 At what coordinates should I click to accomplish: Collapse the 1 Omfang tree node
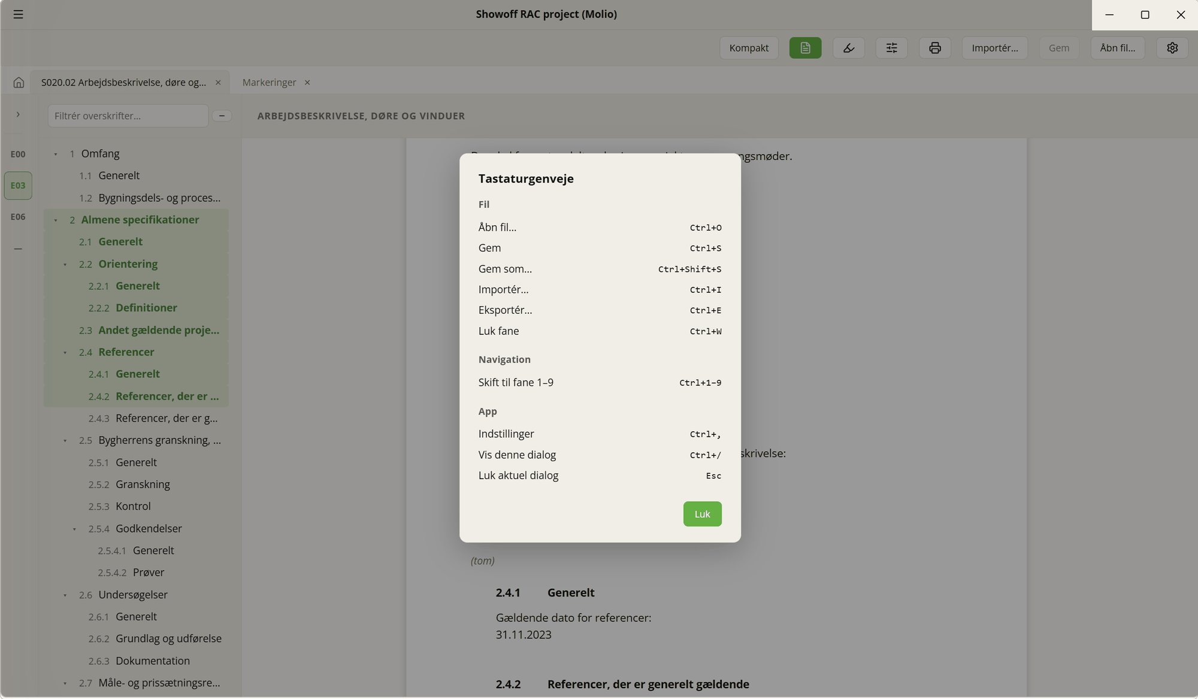[56, 154]
